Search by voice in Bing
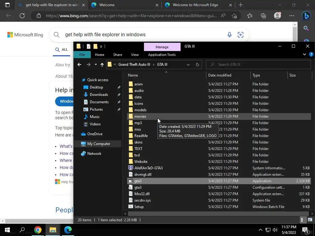 click(229, 35)
